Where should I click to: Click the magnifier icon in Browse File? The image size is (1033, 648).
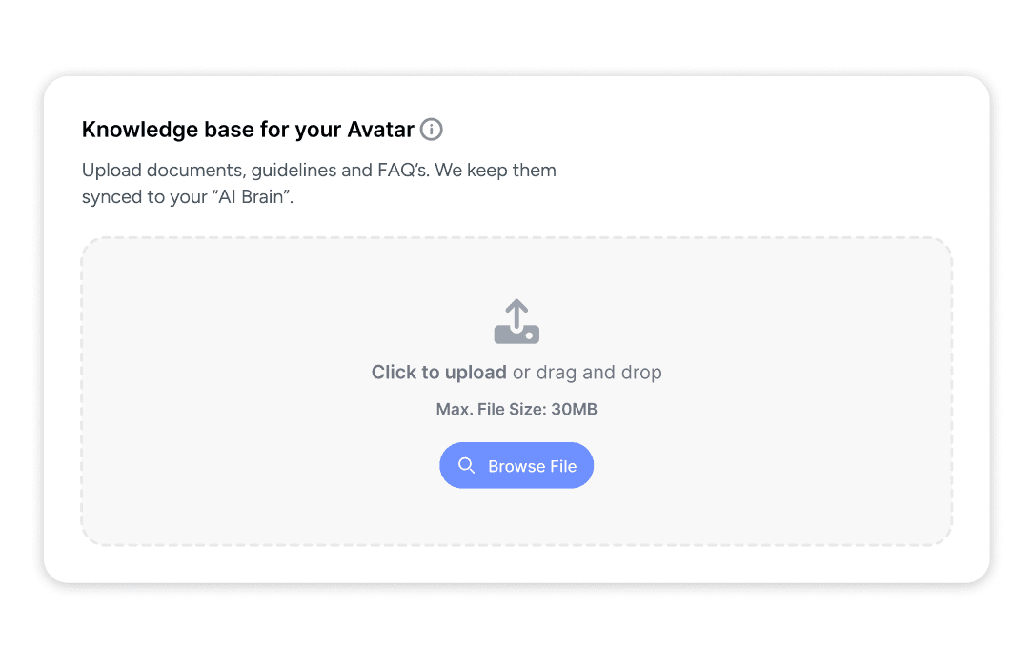(466, 466)
